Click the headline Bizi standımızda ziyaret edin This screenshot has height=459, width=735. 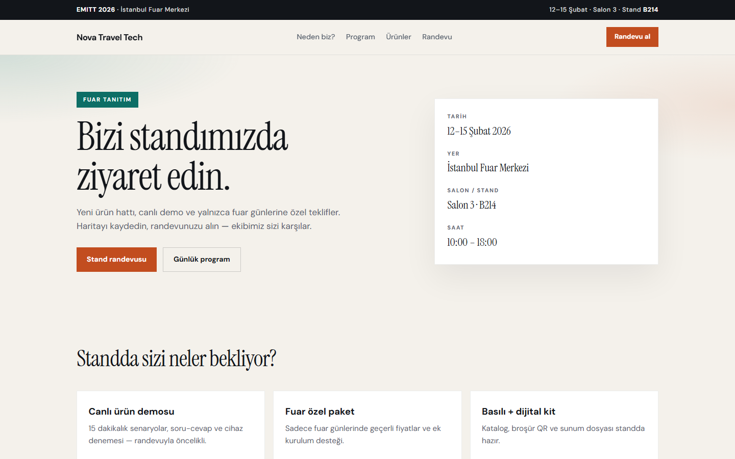click(182, 157)
